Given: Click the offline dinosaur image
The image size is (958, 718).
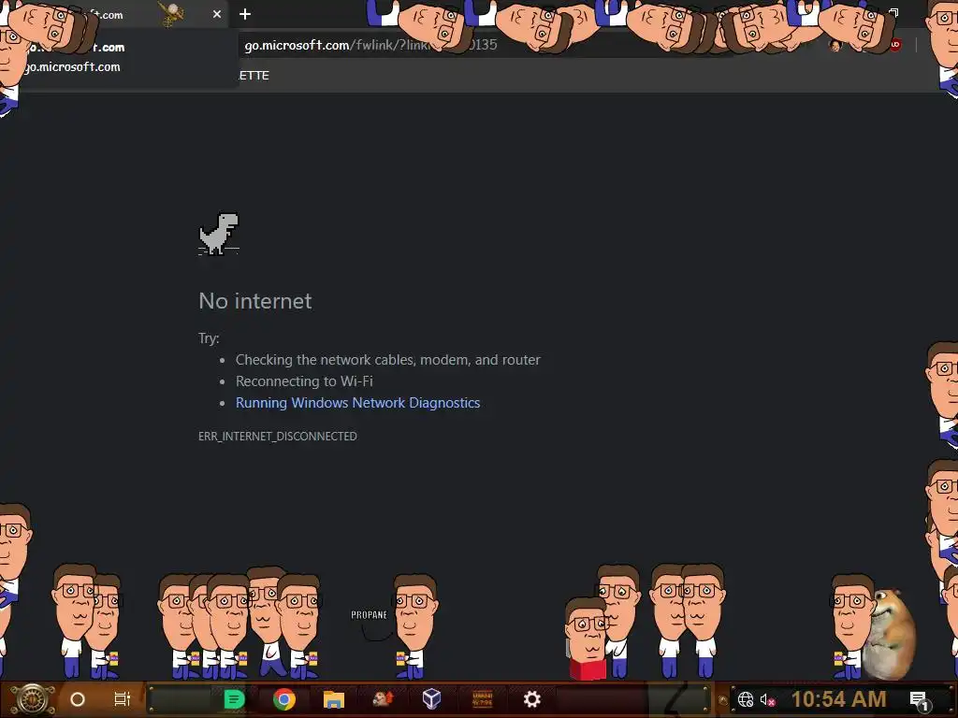Looking at the screenshot, I should tap(219, 234).
